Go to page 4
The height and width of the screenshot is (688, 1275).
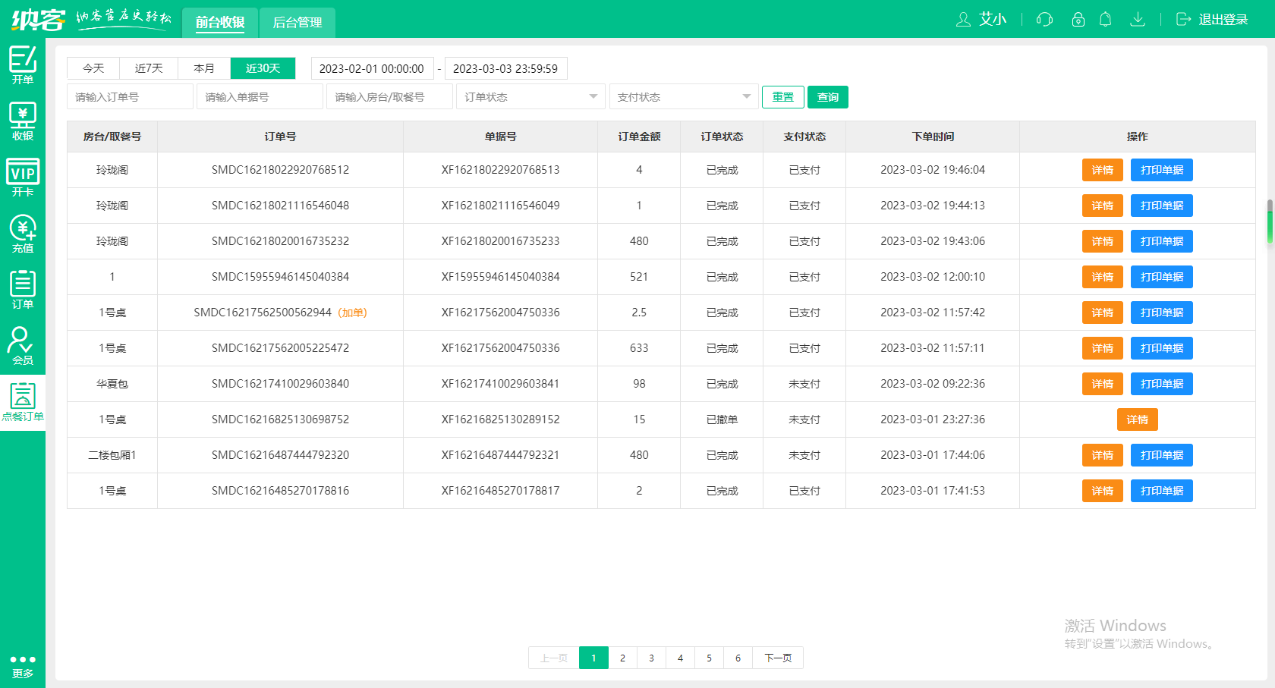click(680, 658)
